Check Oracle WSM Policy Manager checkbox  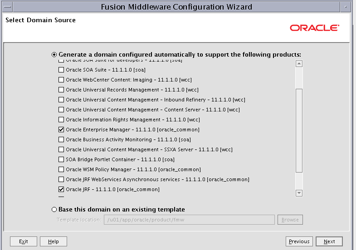(x=61, y=169)
